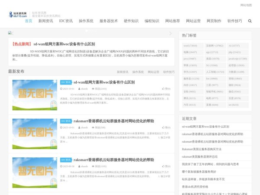Open first article's placeholder thumbnail

coord(35,93)
